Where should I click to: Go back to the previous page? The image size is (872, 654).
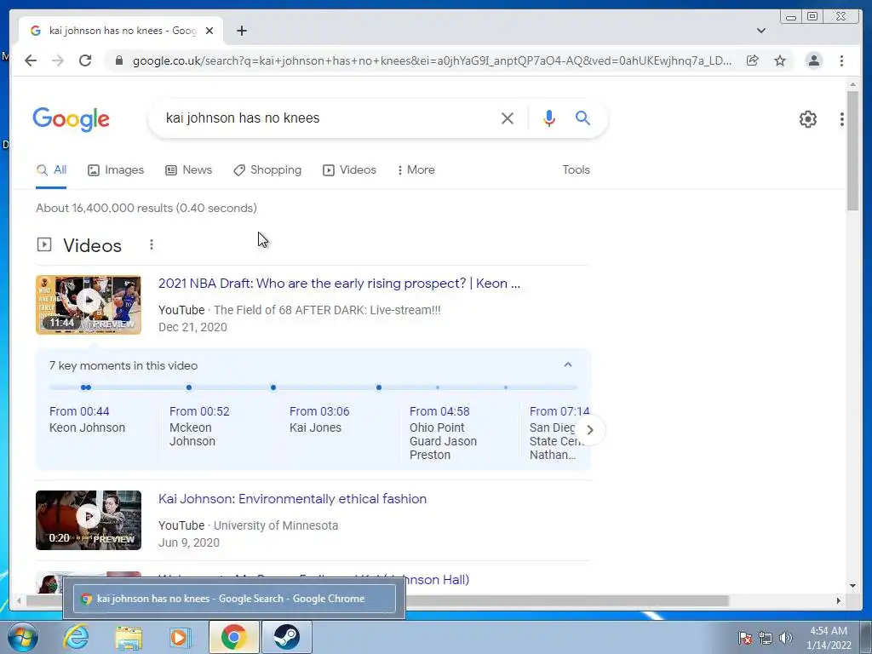click(x=31, y=60)
